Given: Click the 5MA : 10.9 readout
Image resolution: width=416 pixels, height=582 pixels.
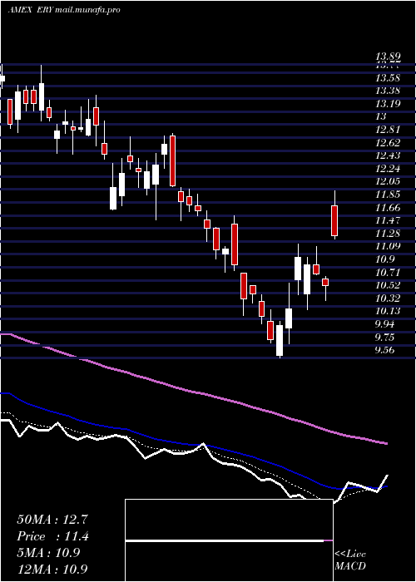Looking at the screenshot, I should [48, 553].
